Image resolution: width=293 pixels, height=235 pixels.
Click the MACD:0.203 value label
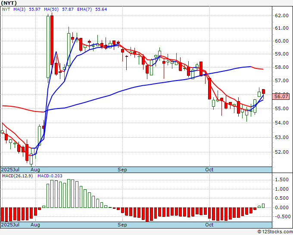(x=50, y=176)
